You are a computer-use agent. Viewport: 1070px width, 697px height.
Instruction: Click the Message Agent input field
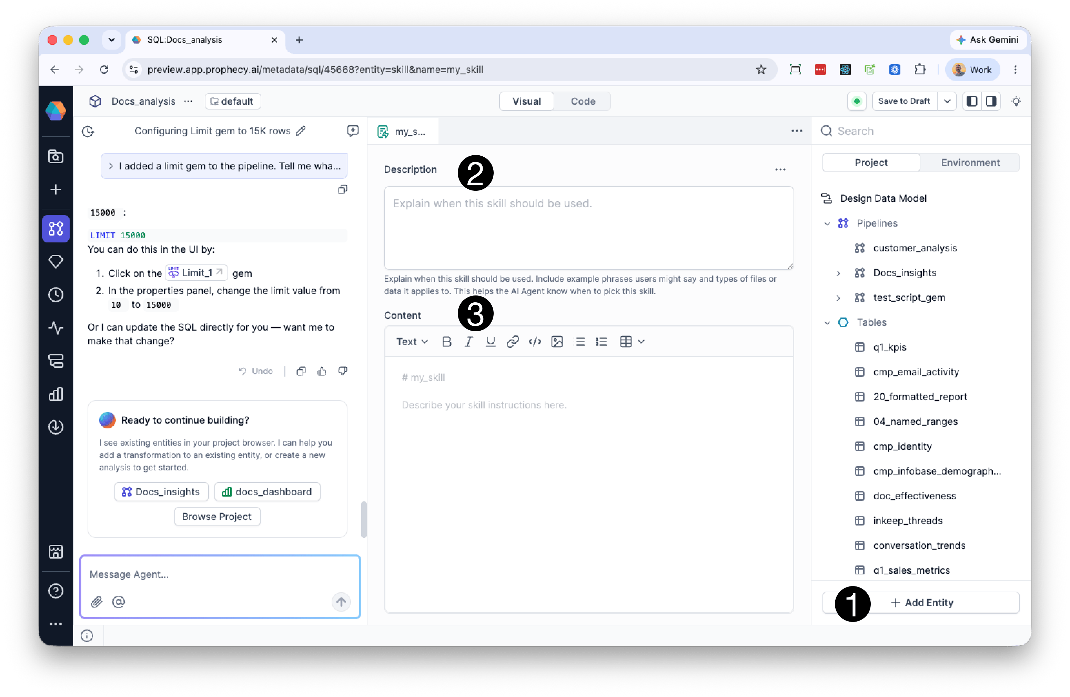click(220, 574)
